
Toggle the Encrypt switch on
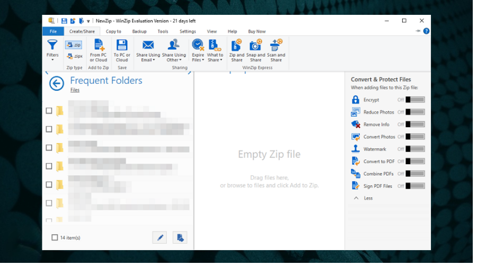pos(415,100)
